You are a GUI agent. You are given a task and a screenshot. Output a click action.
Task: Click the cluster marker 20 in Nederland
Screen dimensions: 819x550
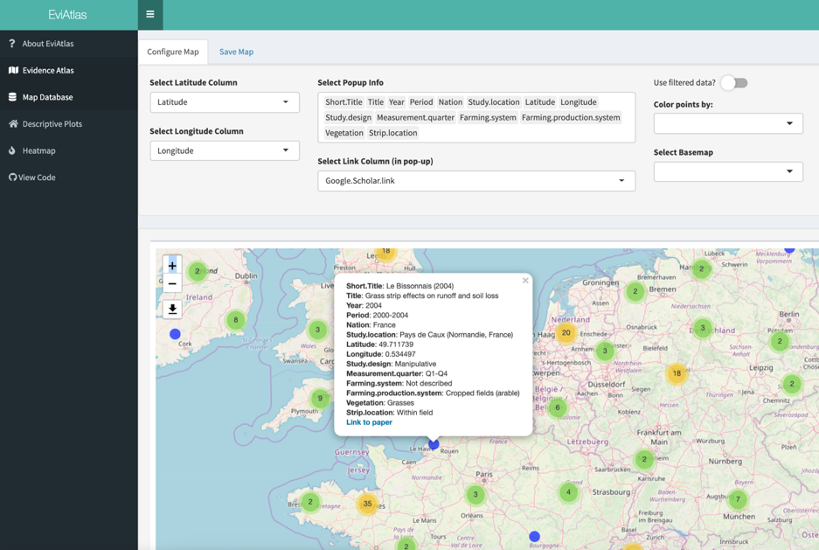[x=566, y=333]
